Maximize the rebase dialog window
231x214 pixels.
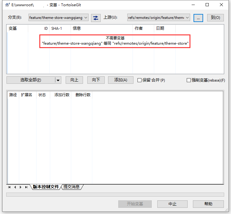pos(207,5)
